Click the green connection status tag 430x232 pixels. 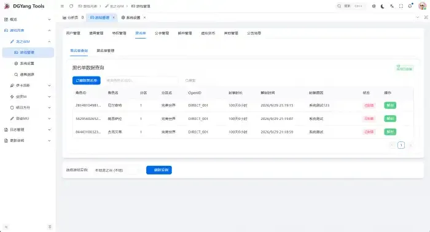pos(404,67)
